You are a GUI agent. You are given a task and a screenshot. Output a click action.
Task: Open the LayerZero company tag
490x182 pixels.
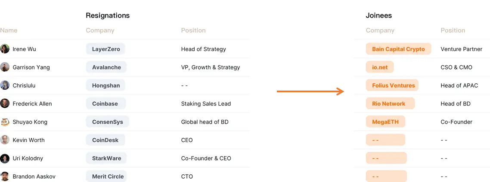(106, 49)
